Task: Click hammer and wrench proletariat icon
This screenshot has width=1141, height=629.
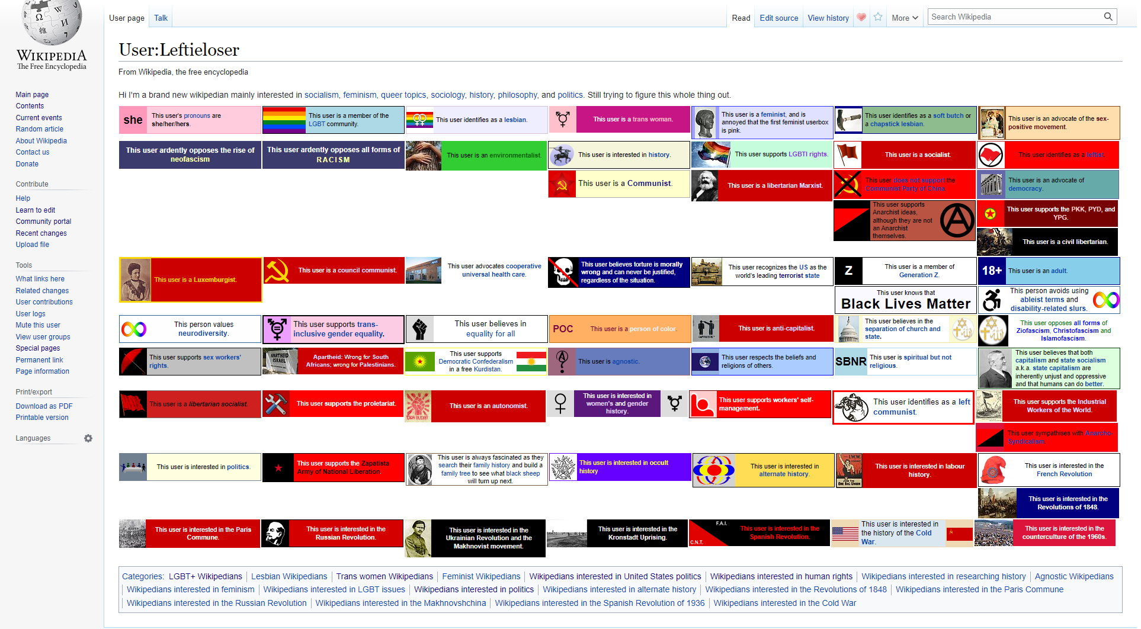Action: click(276, 404)
